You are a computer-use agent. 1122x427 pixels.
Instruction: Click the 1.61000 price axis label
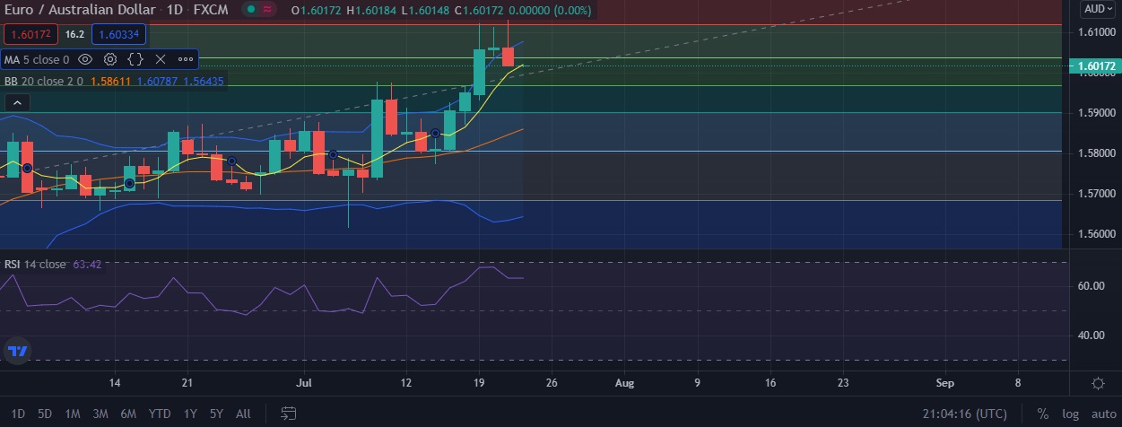tap(1098, 32)
